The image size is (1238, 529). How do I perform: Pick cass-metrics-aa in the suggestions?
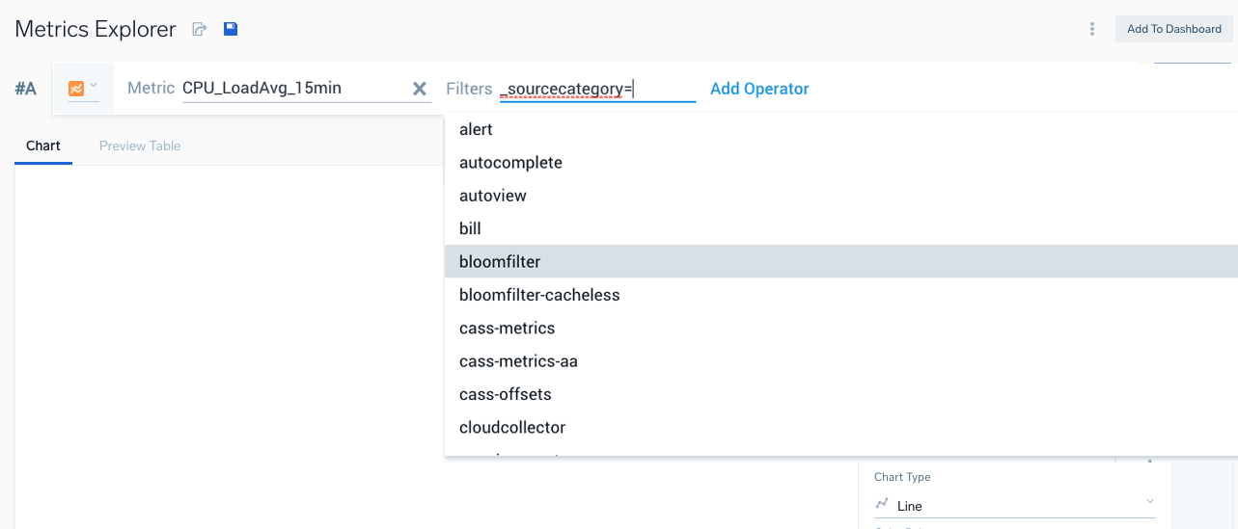point(518,361)
